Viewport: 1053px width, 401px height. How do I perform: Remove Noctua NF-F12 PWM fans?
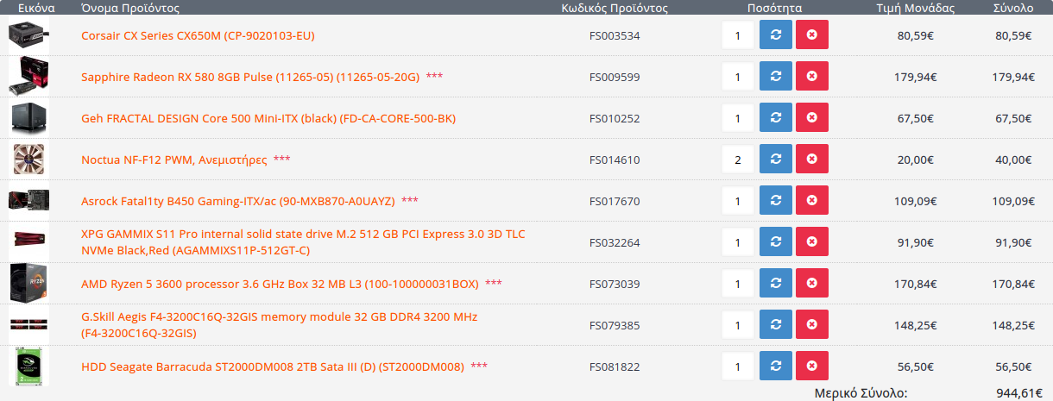811,160
